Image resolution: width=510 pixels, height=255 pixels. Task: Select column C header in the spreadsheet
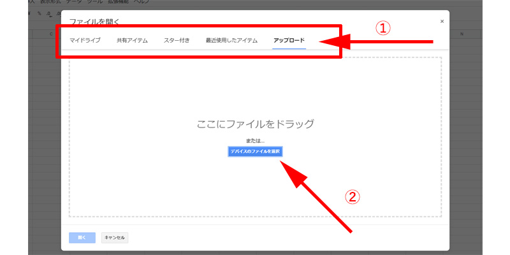coord(51,34)
